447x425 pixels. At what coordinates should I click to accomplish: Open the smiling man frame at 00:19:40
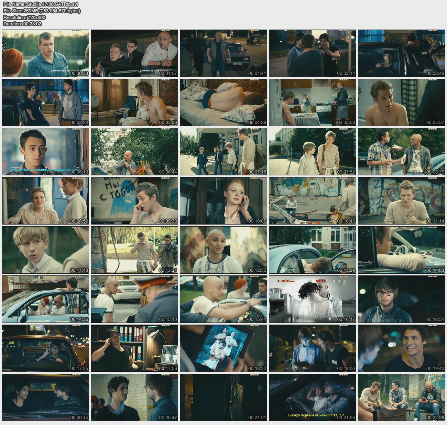(401, 348)
